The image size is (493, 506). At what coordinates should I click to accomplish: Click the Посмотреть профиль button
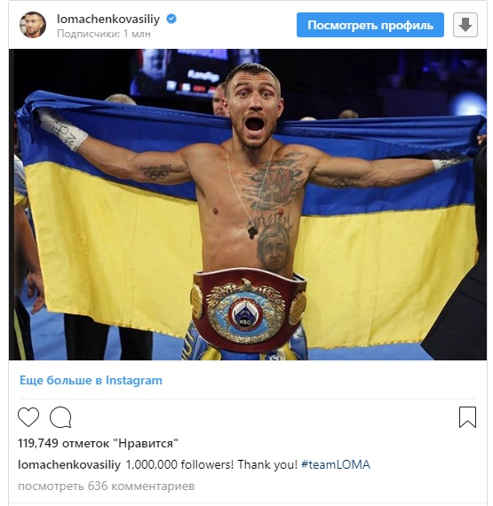pos(370,25)
